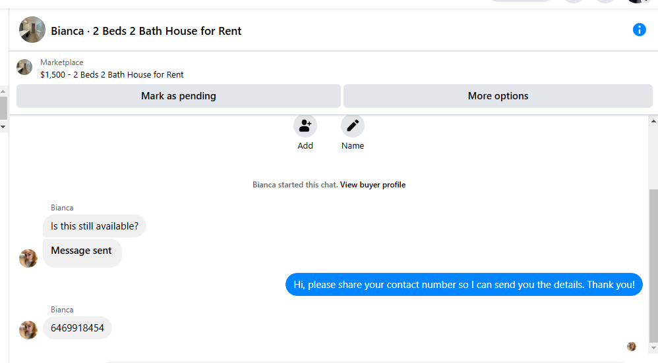Click the left panel scroll up arrow
Viewport: 658px width, 363px height.
3,91
